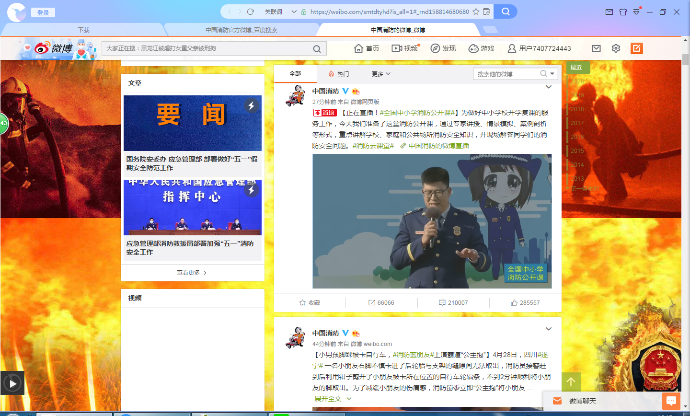This screenshot has height=416, width=690.
Task: Click the scroll-to-top green arrow button
Action: [x=571, y=382]
